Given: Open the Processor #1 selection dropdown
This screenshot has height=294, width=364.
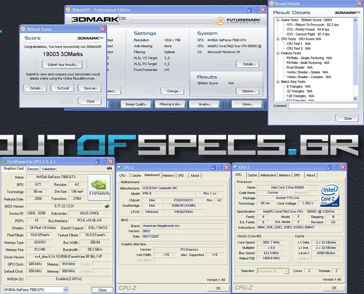Looking at the screenshot, I should click(287, 271).
